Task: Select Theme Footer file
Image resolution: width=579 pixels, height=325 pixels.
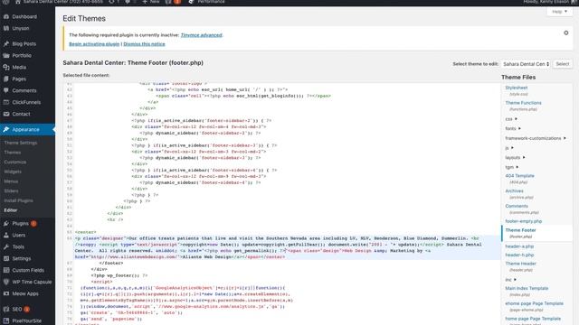Action: pos(520,230)
